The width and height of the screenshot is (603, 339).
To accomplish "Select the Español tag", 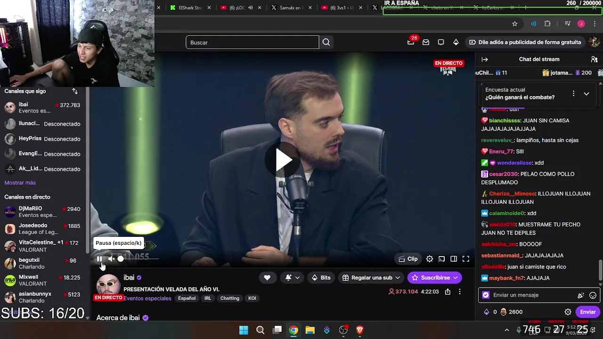I will point(187,299).
